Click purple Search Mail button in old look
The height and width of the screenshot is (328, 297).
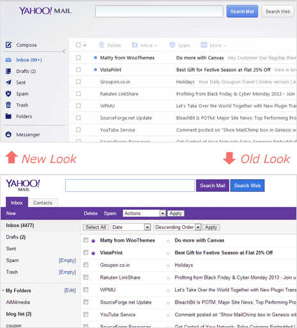pyautogui.click(x=213, y=185)
